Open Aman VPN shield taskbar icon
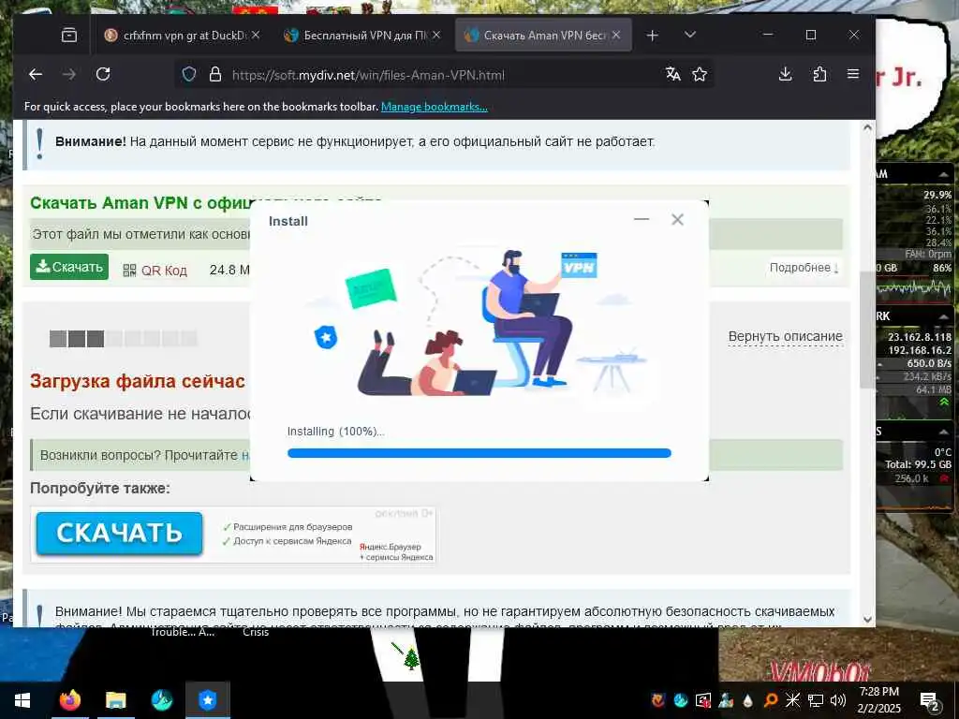959x719 pixels. [x=208, y=700]
